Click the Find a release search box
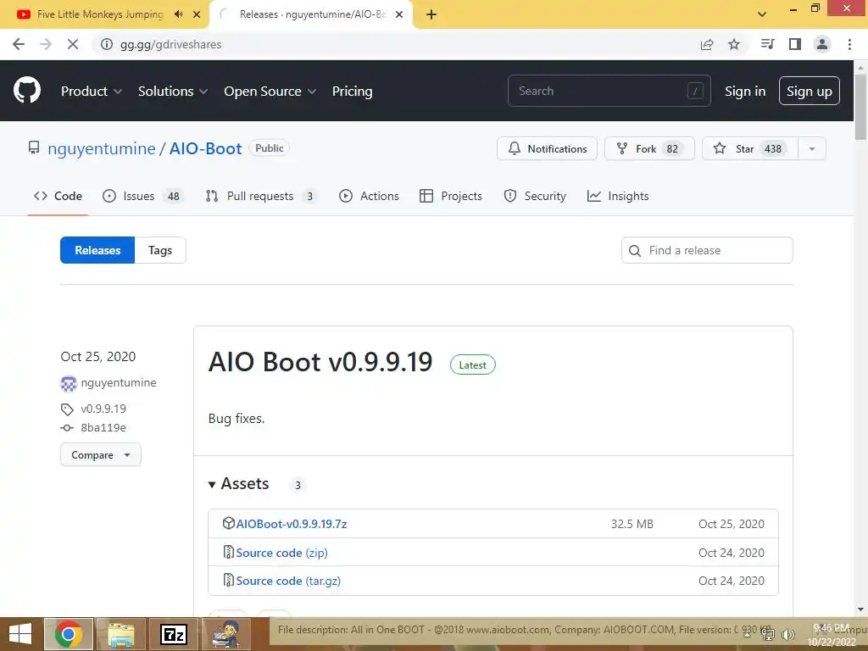The height and width of the screenshot is (651, 868). [707, 250]
